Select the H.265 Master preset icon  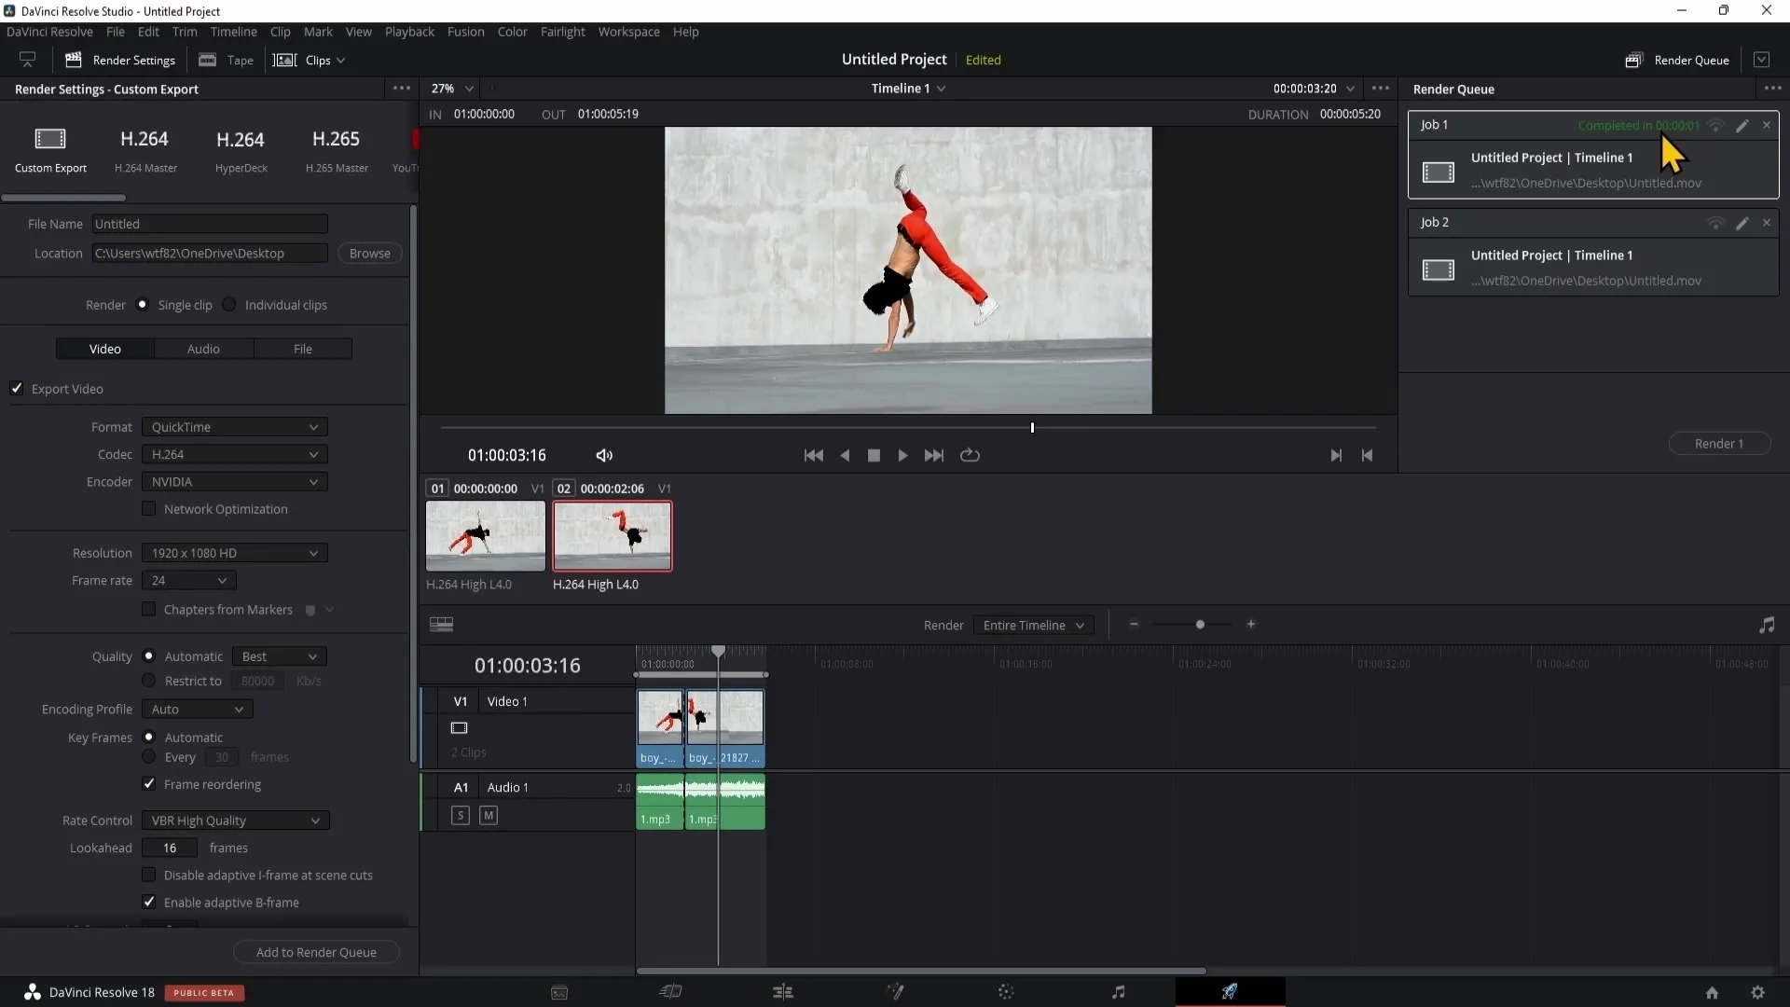336,139
